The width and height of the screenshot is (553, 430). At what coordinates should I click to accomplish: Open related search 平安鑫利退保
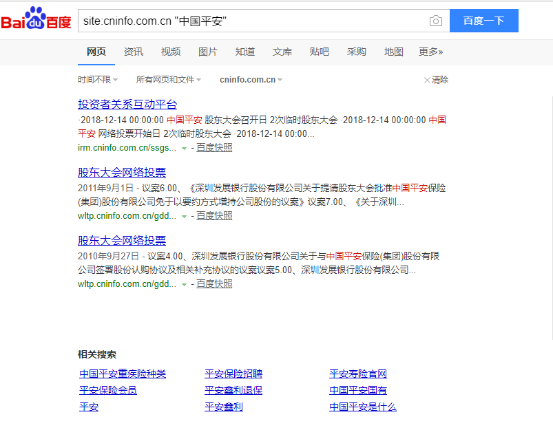[x=233, y=390]
